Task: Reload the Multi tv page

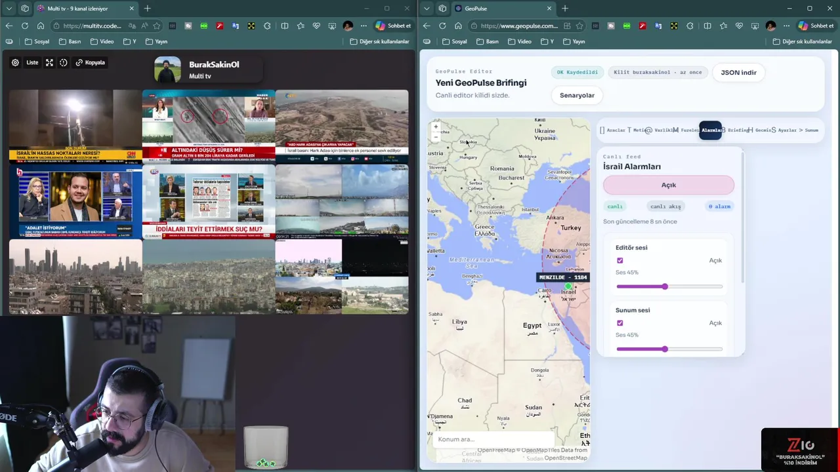Action: point(25,26)
